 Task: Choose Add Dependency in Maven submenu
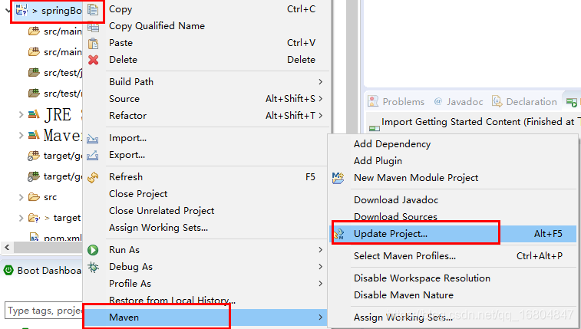pos(392,144)
